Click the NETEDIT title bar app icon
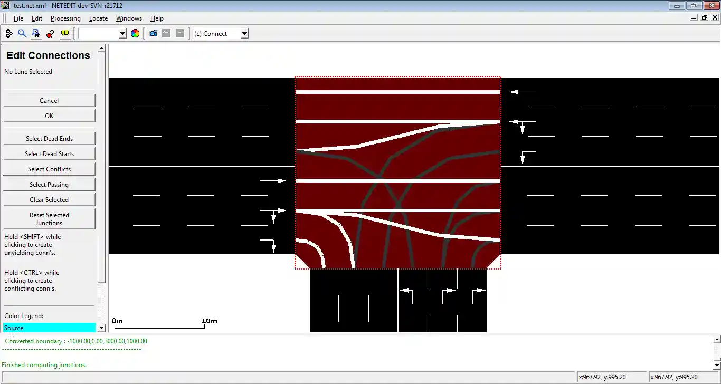The width and height of the screenshot is (721, 384). (x=6, y=5)
